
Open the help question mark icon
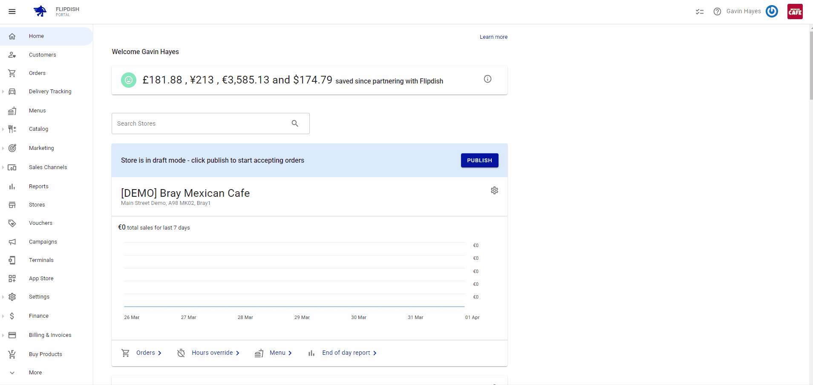[717, 11]
